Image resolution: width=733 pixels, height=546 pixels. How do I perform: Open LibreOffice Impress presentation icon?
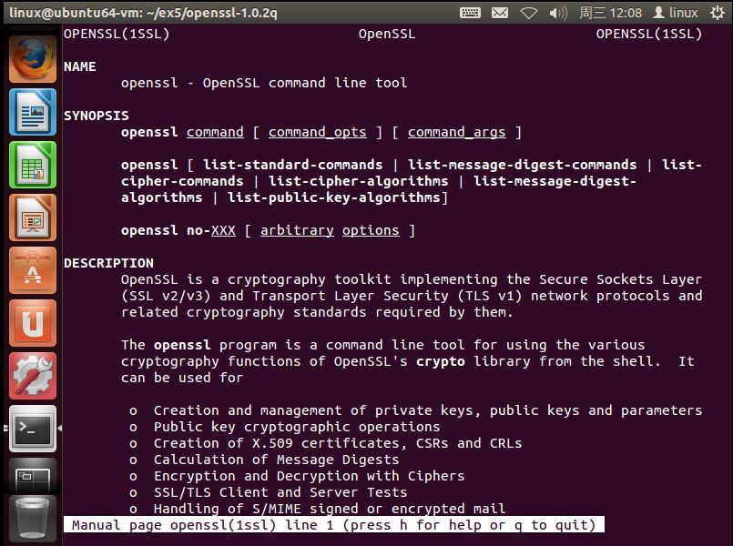tap(32, 217)
